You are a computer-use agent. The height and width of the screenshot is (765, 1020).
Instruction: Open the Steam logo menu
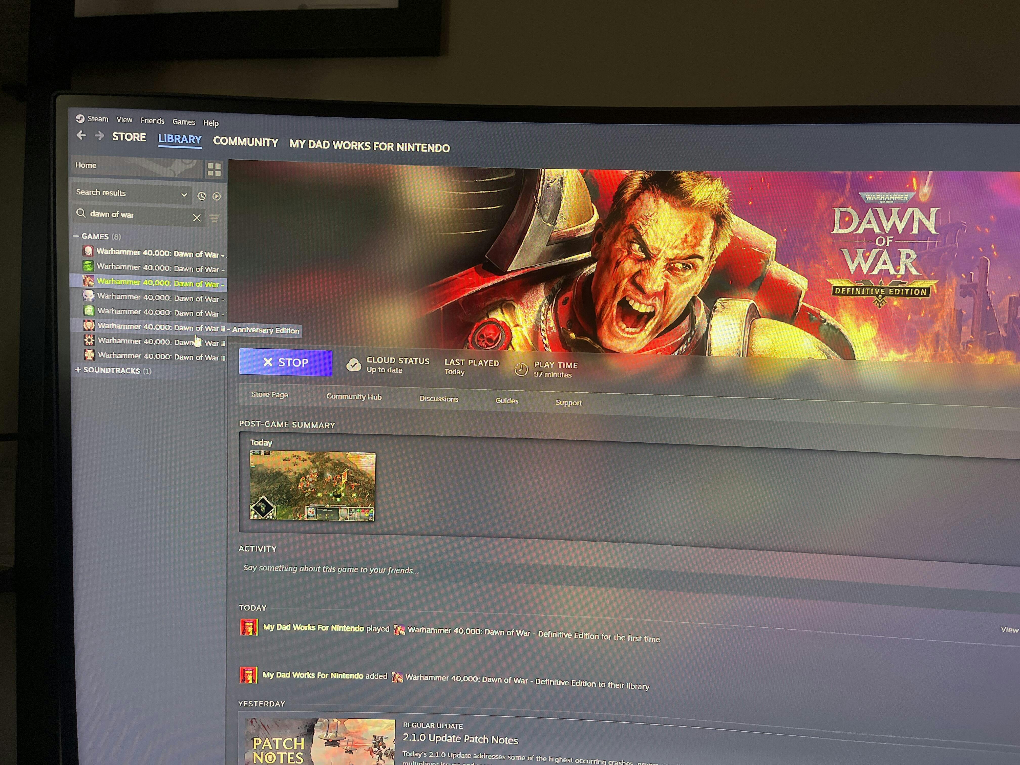tap(80, 118)
